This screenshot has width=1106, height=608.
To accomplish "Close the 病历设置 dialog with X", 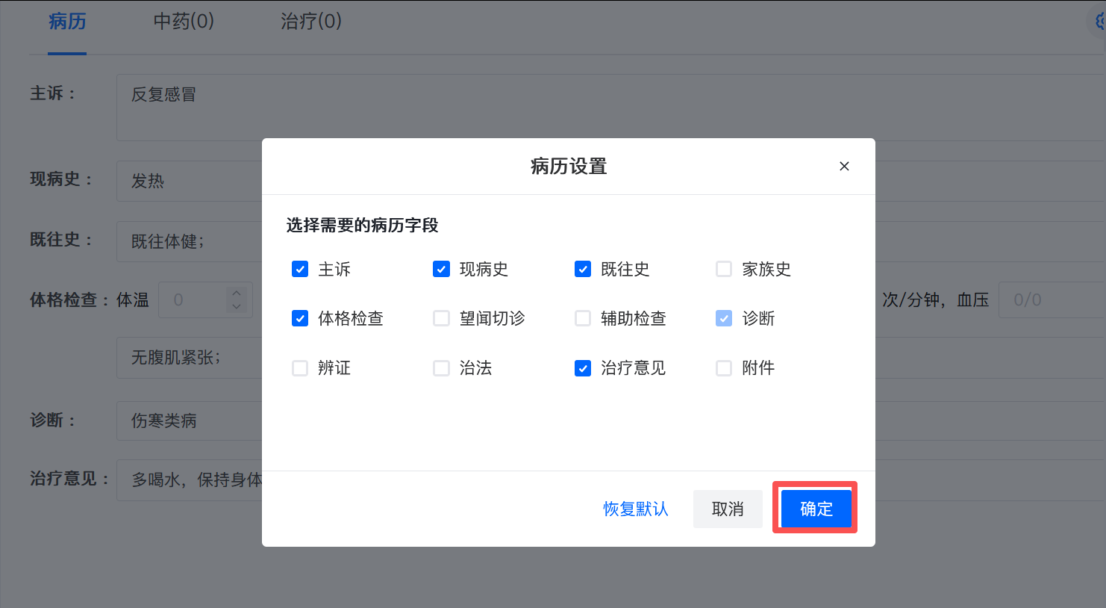I will point(844,167).
